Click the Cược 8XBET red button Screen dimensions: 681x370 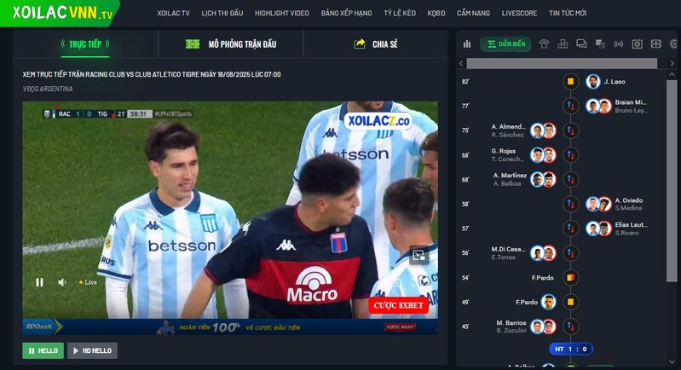click(398, 305)
